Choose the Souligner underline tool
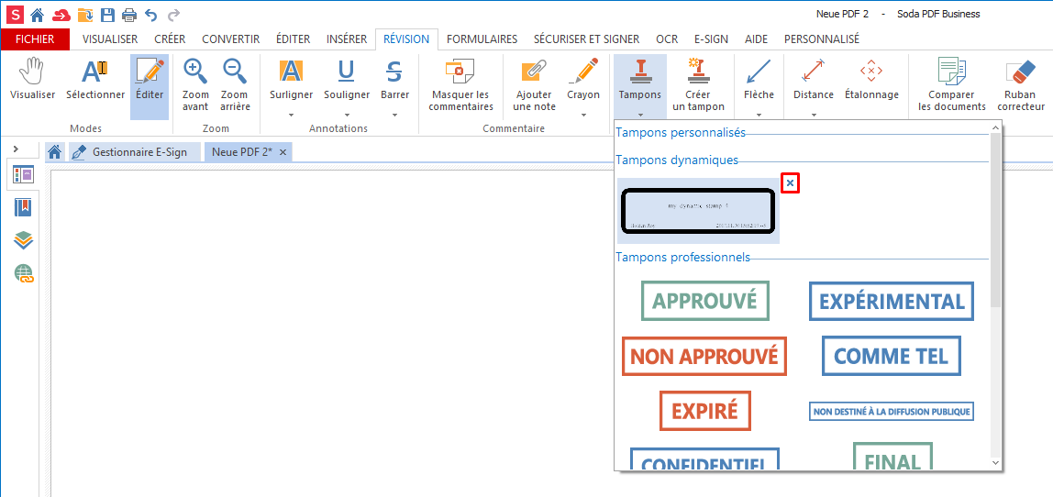Image resolution: width=1053 pixels, height=497 pixels. [347, 81]
